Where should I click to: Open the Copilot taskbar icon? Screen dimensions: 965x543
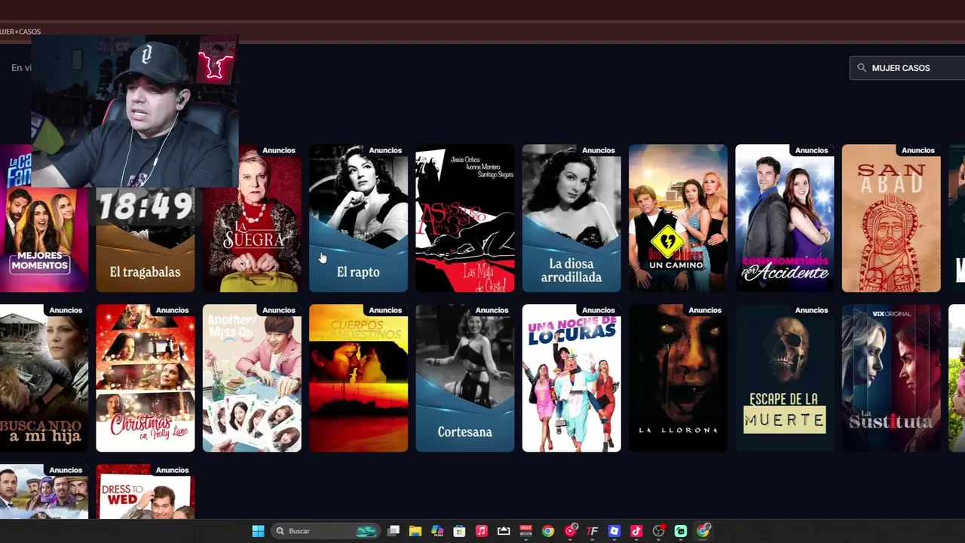point(437,531)
